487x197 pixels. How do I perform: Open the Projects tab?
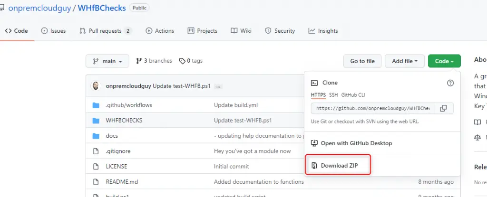pyautogui.click(x=203, y=31)
